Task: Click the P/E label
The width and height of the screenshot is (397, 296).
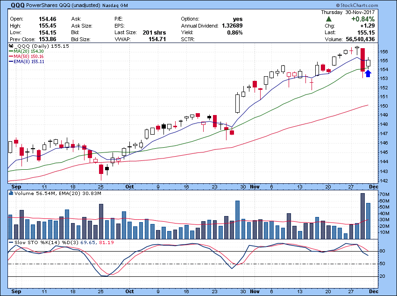Action: 119,19
